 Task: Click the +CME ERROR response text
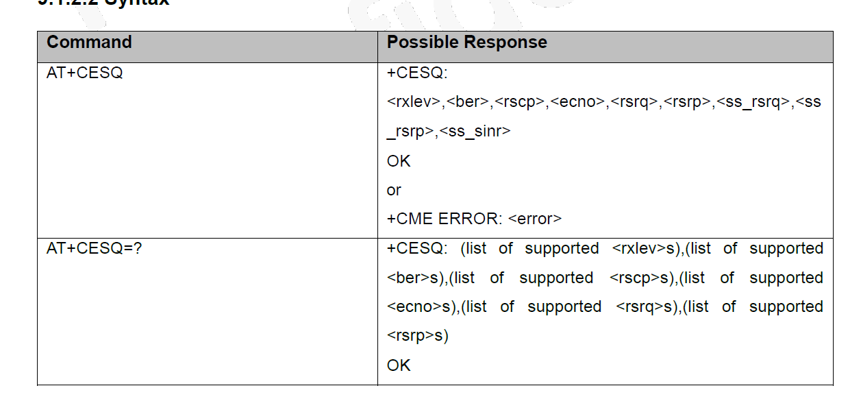click(x=445, y=219)
